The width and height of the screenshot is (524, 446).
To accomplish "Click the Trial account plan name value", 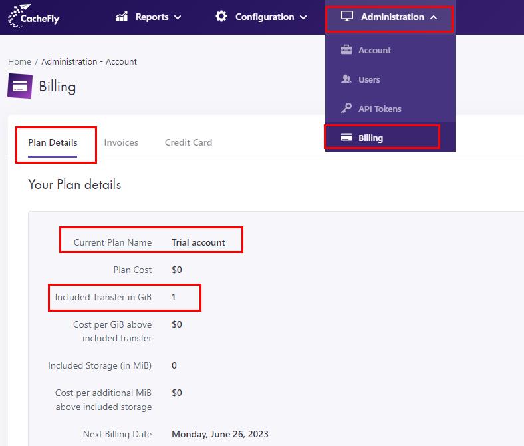I will [198, 242].
